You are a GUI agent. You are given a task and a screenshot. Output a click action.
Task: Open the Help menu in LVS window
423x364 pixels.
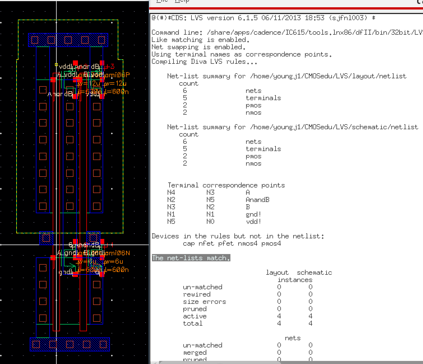(x=182, y=1)
